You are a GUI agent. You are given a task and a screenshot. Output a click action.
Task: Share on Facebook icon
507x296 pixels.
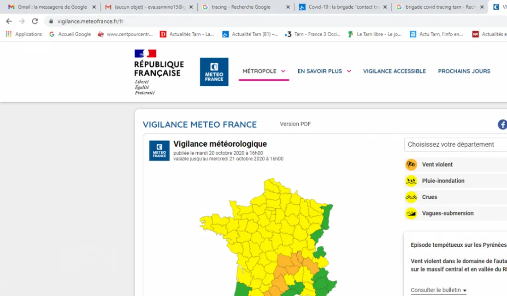(502, 124)
